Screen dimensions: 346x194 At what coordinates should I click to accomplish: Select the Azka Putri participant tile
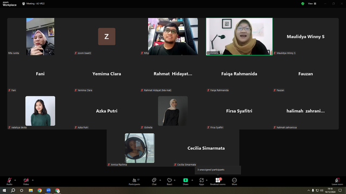click(x=107, y=111)
